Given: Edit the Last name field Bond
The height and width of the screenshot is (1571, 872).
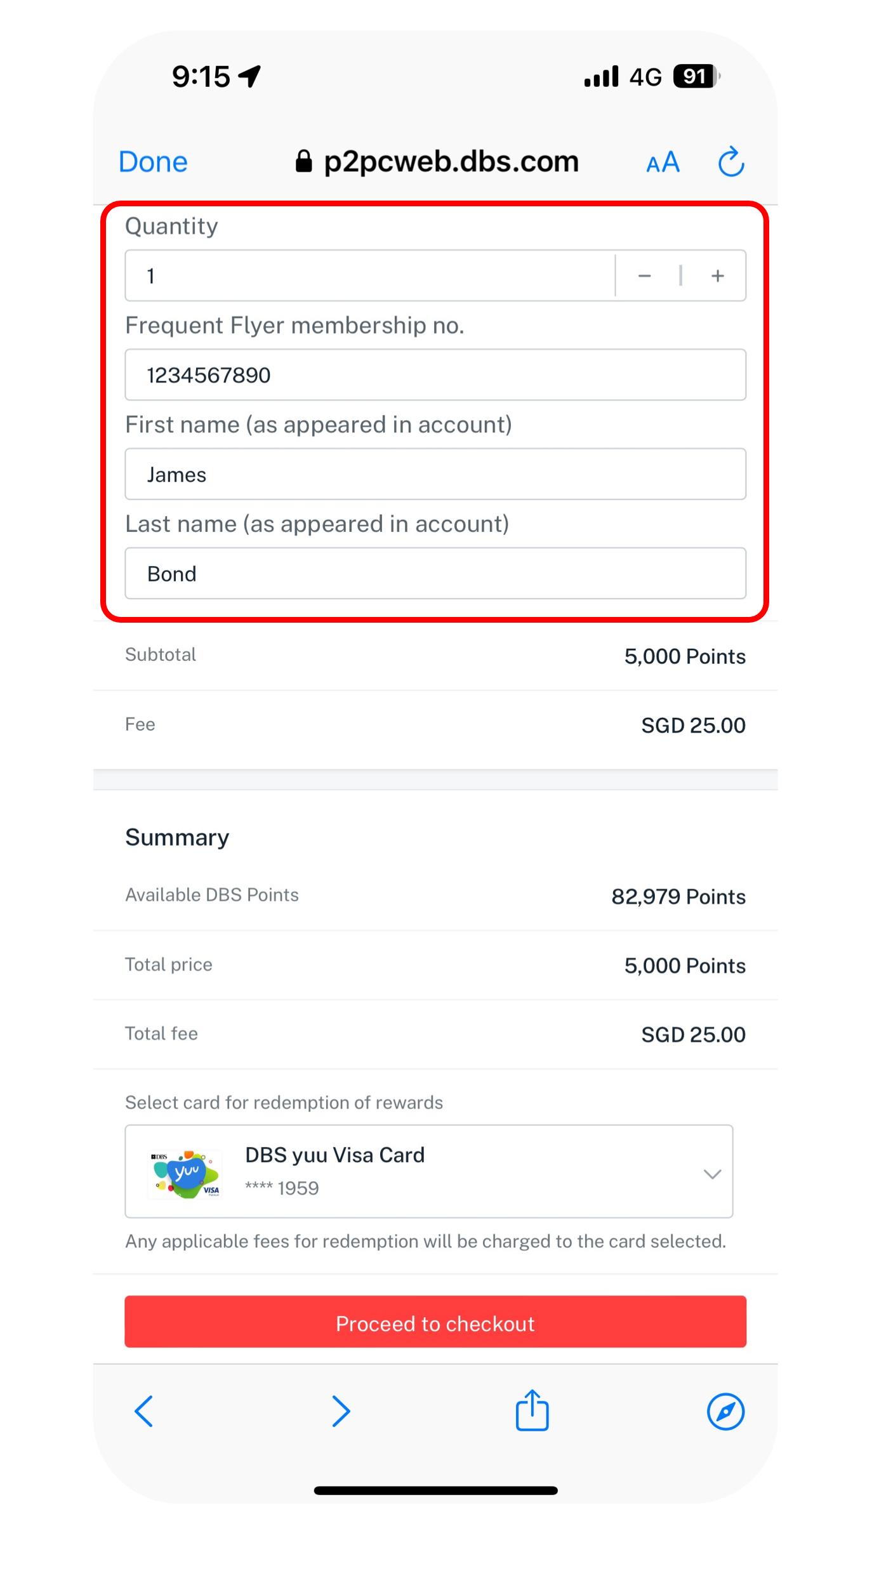Looking at the screenshot, I should pos(435,573).
